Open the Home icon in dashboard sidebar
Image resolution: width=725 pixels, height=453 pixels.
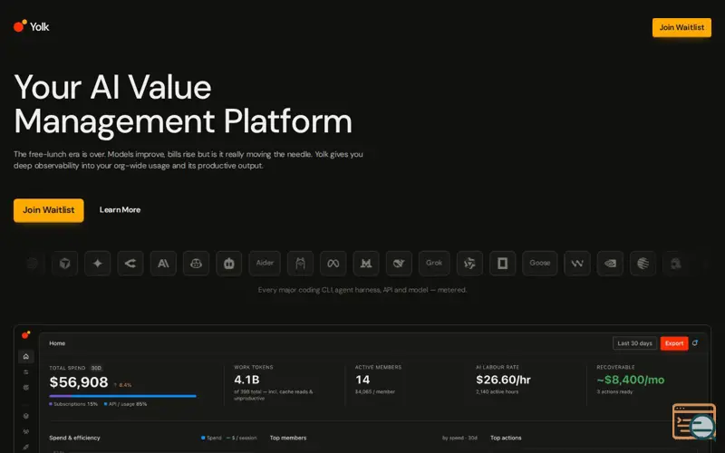point(26,356)
